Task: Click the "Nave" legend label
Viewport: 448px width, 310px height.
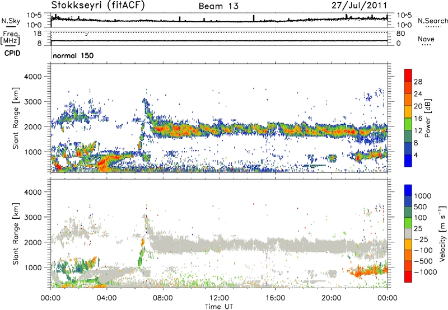Action: tap(426, 39)
